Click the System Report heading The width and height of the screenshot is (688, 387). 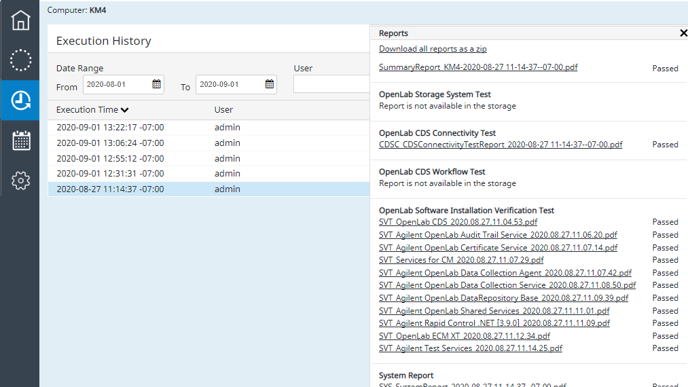406,375
